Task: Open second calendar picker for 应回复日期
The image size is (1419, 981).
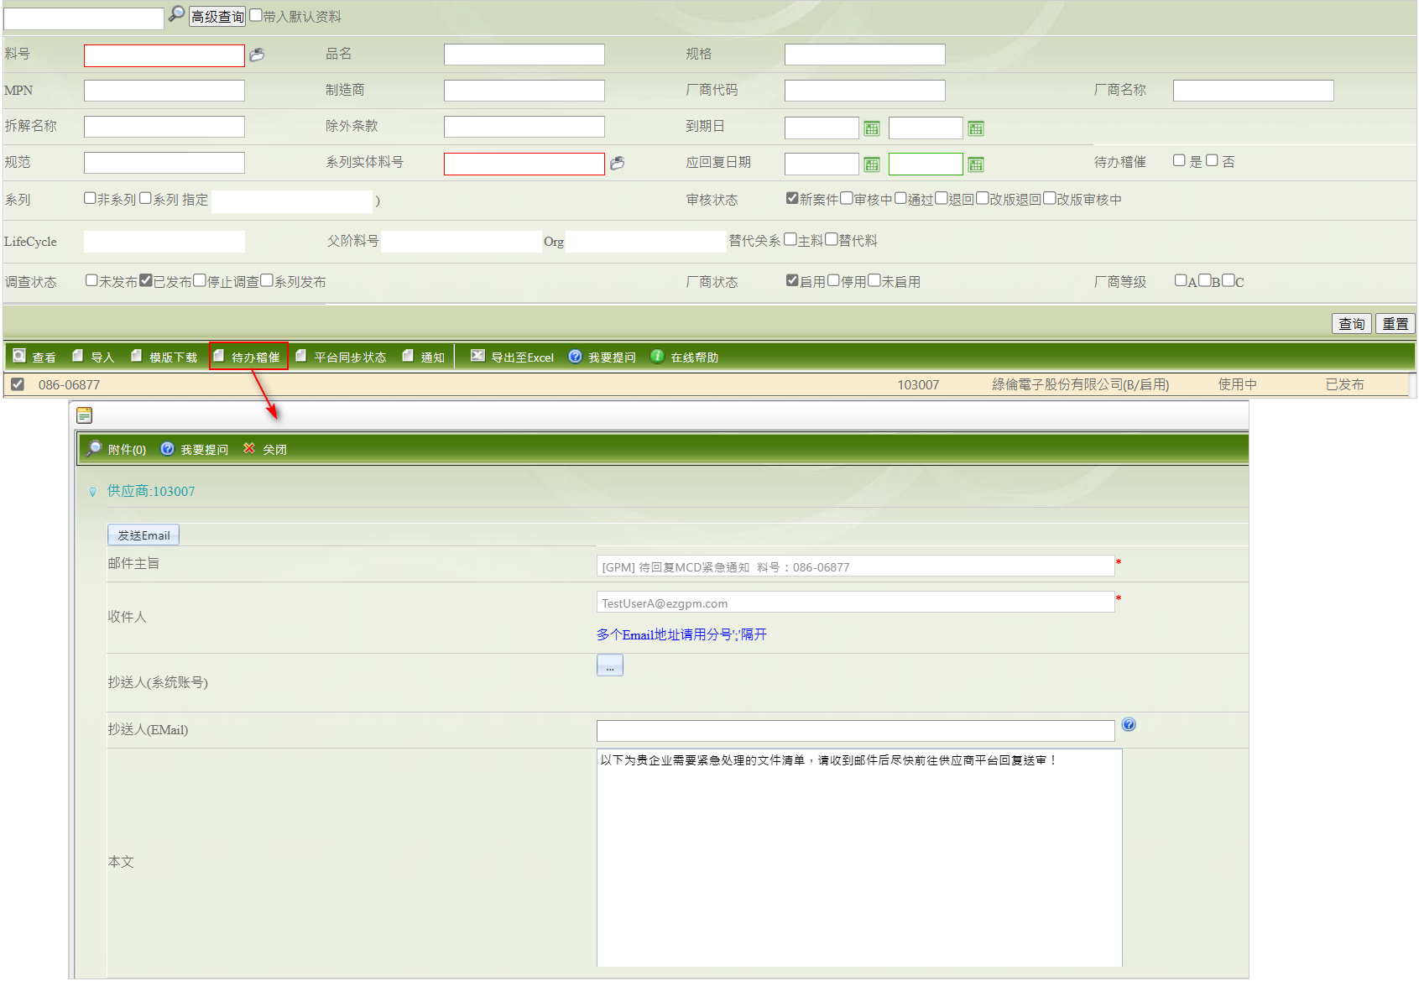Action: (x=975, y=164)
